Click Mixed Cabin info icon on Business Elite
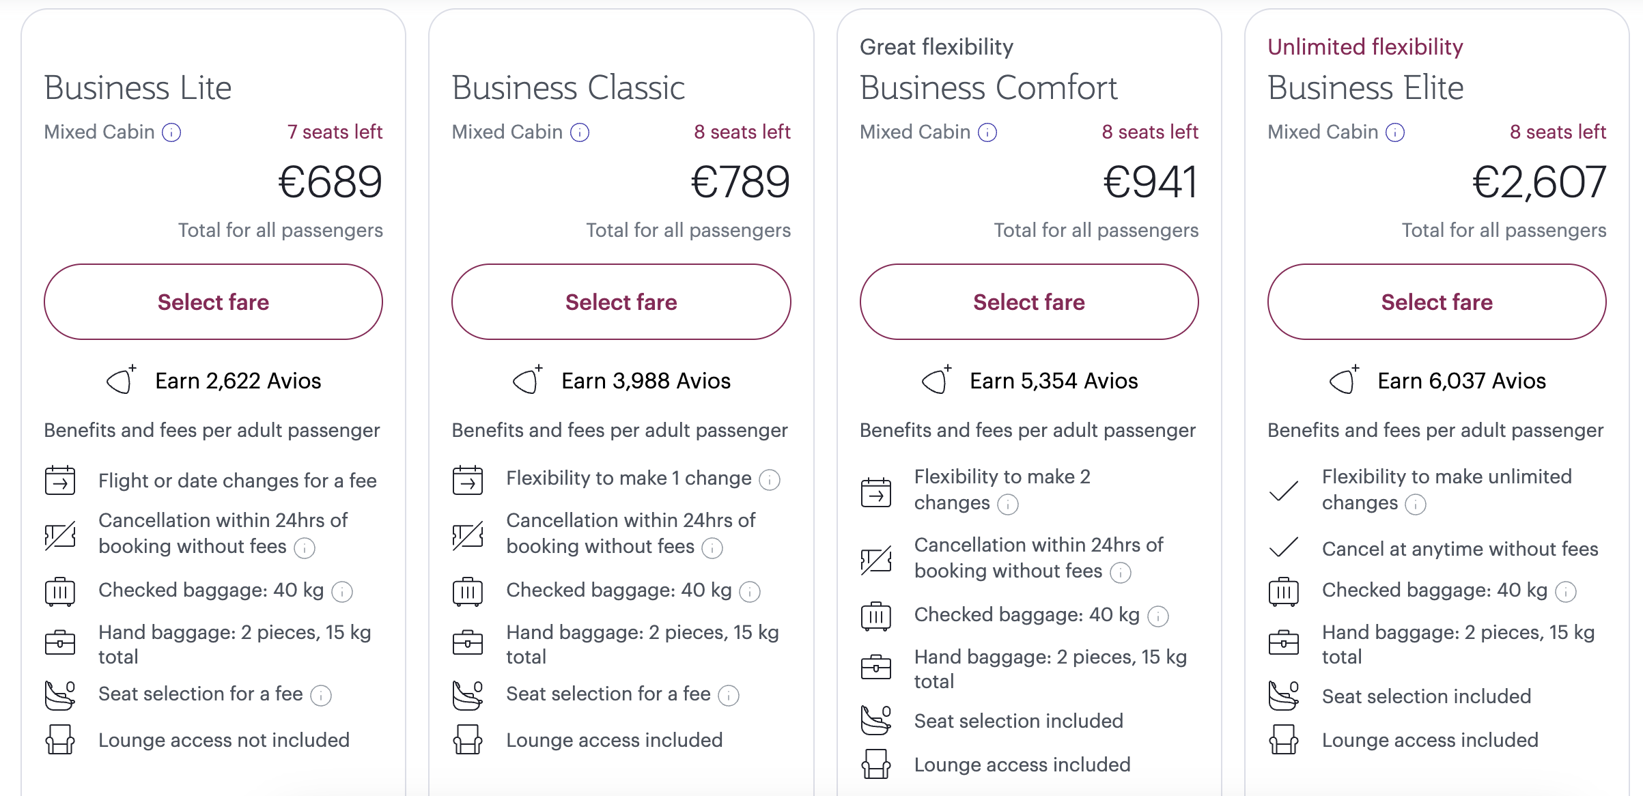 point(1395,132)
